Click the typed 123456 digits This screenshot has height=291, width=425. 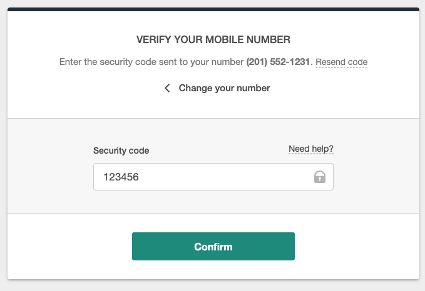click(121, 177)
